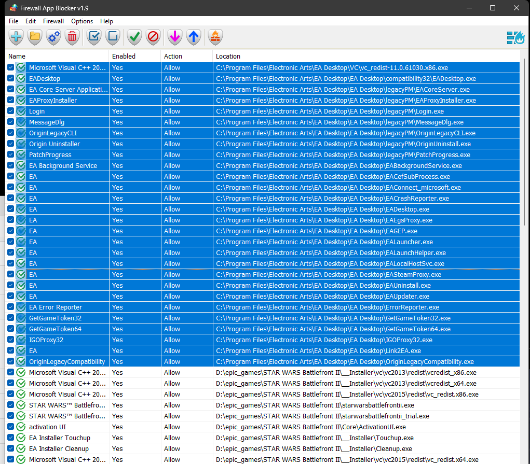Toggle checkbox for GetGameToken64

(x=10, y=329)
